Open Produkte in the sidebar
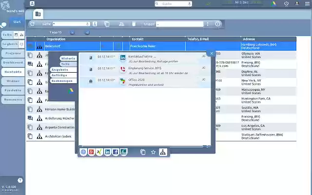Image resolution: width=312 pixels, height=195 pixels. 13,90
